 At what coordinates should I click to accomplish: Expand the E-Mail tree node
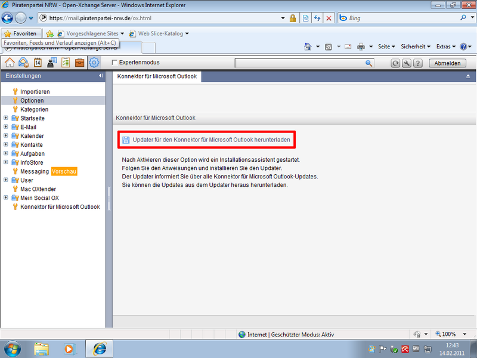(x=6, y=126)
